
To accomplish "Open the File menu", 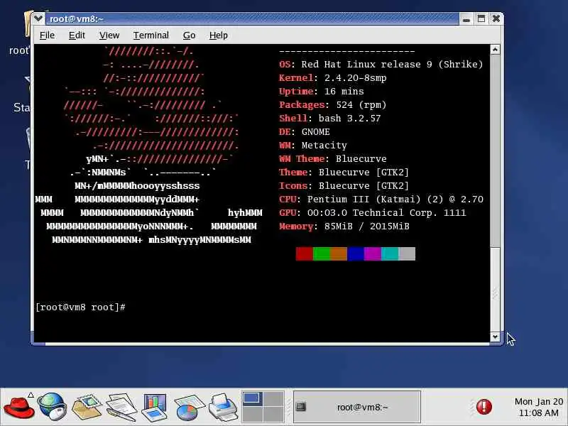I will tap(47, 35).
